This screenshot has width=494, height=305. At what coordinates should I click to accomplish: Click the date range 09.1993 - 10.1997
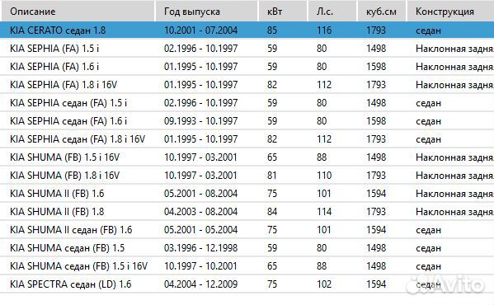(200, 121)
